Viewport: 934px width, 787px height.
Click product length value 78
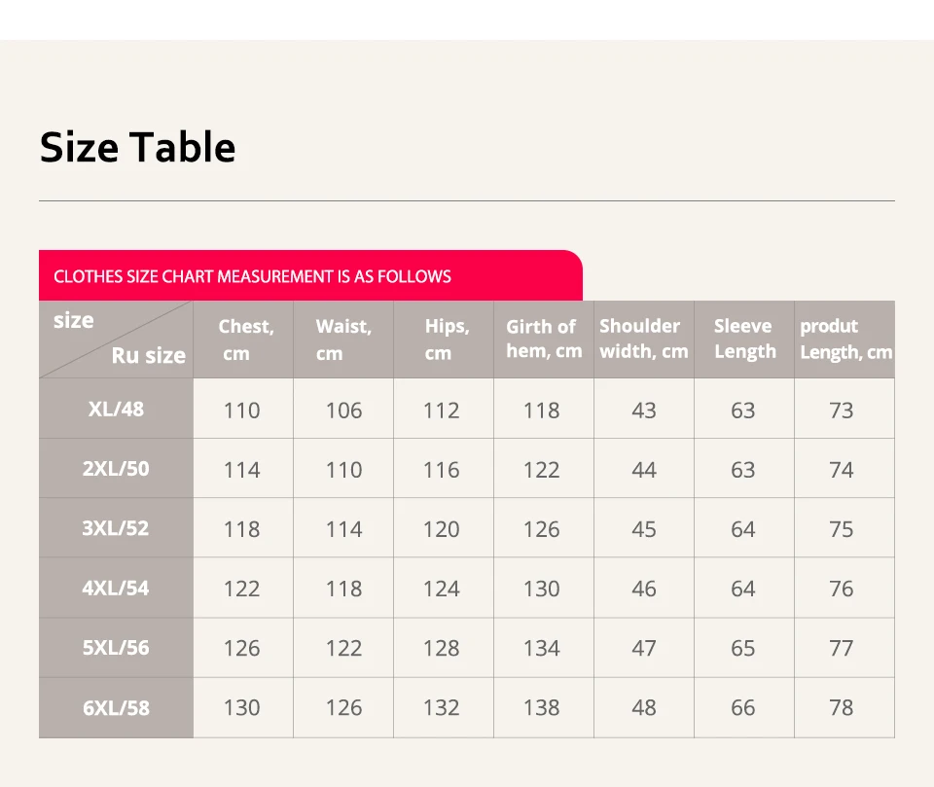click(842, 707)
